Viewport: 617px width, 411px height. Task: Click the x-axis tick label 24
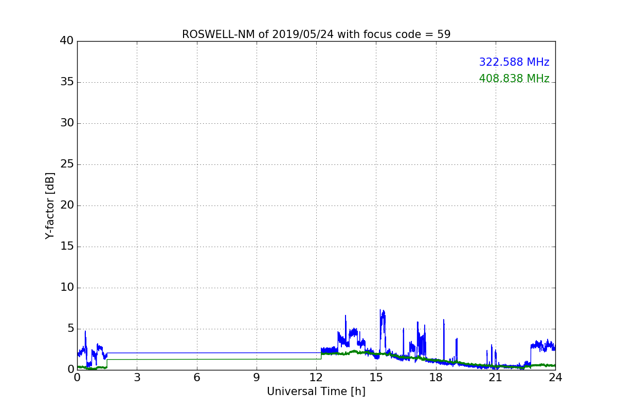coord(555,378)
